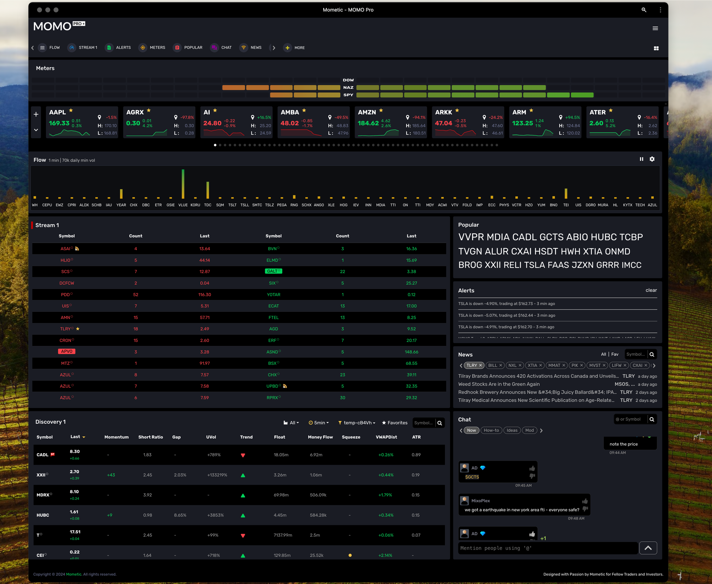Clear all alerts
712x584 pixels.
(651, 290)
